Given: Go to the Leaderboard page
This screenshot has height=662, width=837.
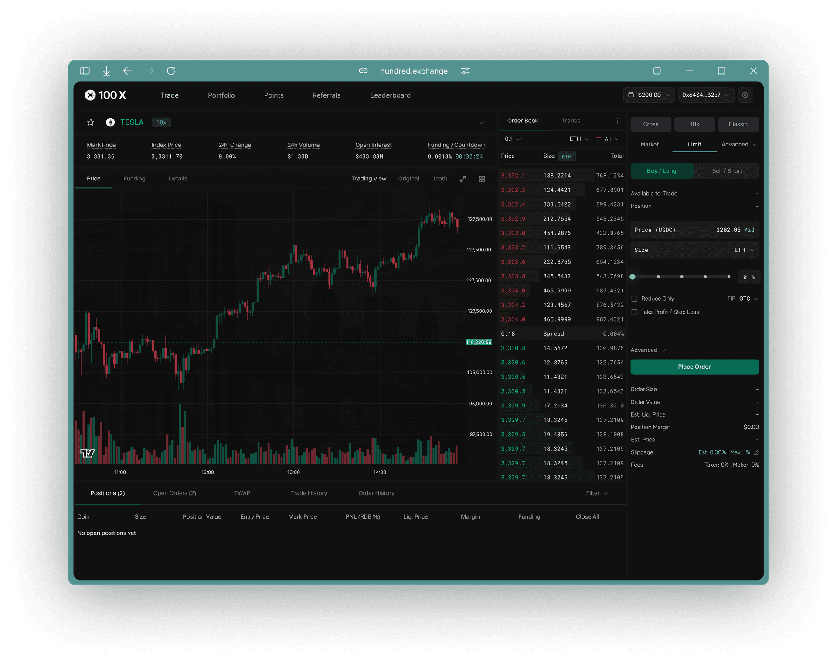Looking at the screenshot, I should (x=390, y=95).
